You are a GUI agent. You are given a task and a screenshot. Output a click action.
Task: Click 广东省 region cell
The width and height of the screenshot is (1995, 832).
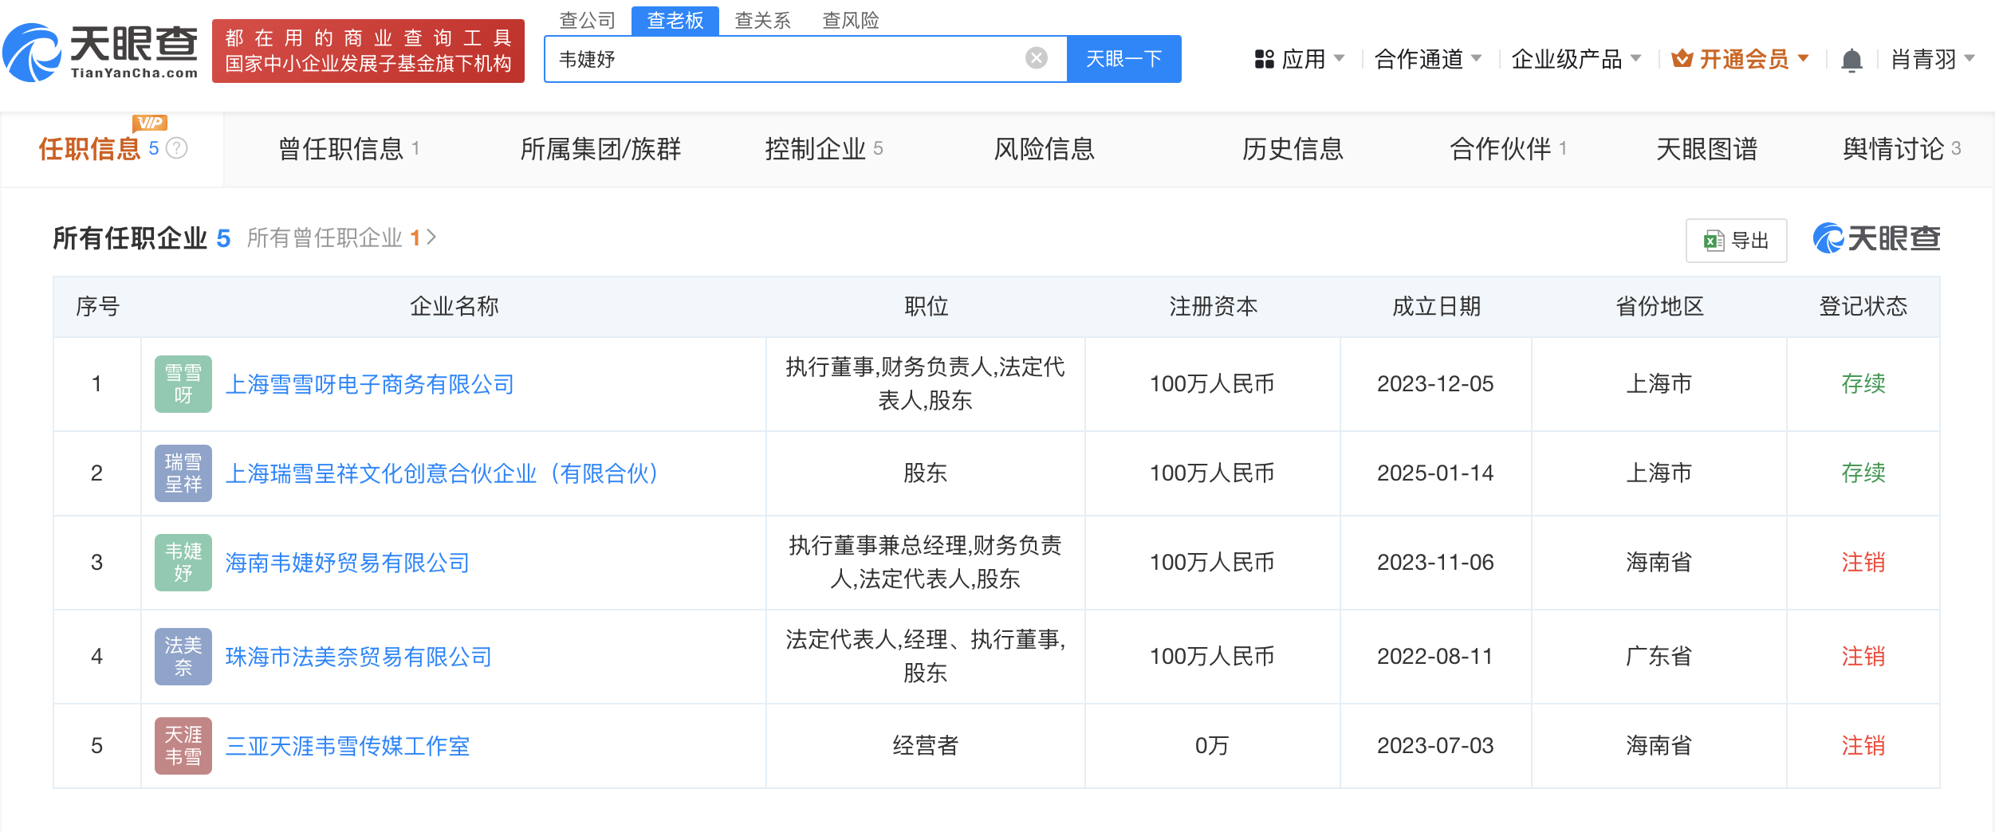(1659, 657)
